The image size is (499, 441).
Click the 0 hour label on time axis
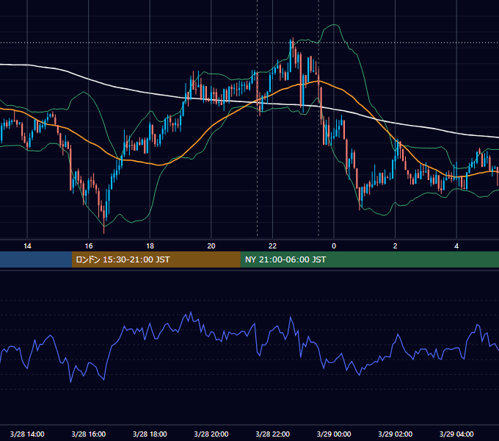click(x=334, y=246)
